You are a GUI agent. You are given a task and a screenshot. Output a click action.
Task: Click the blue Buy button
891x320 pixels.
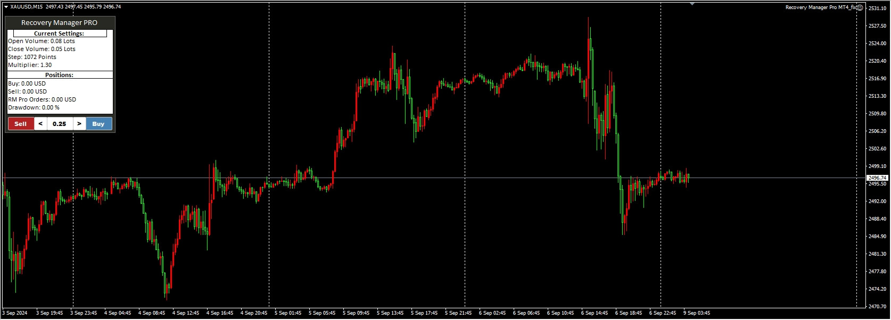(x=98, y=124)
